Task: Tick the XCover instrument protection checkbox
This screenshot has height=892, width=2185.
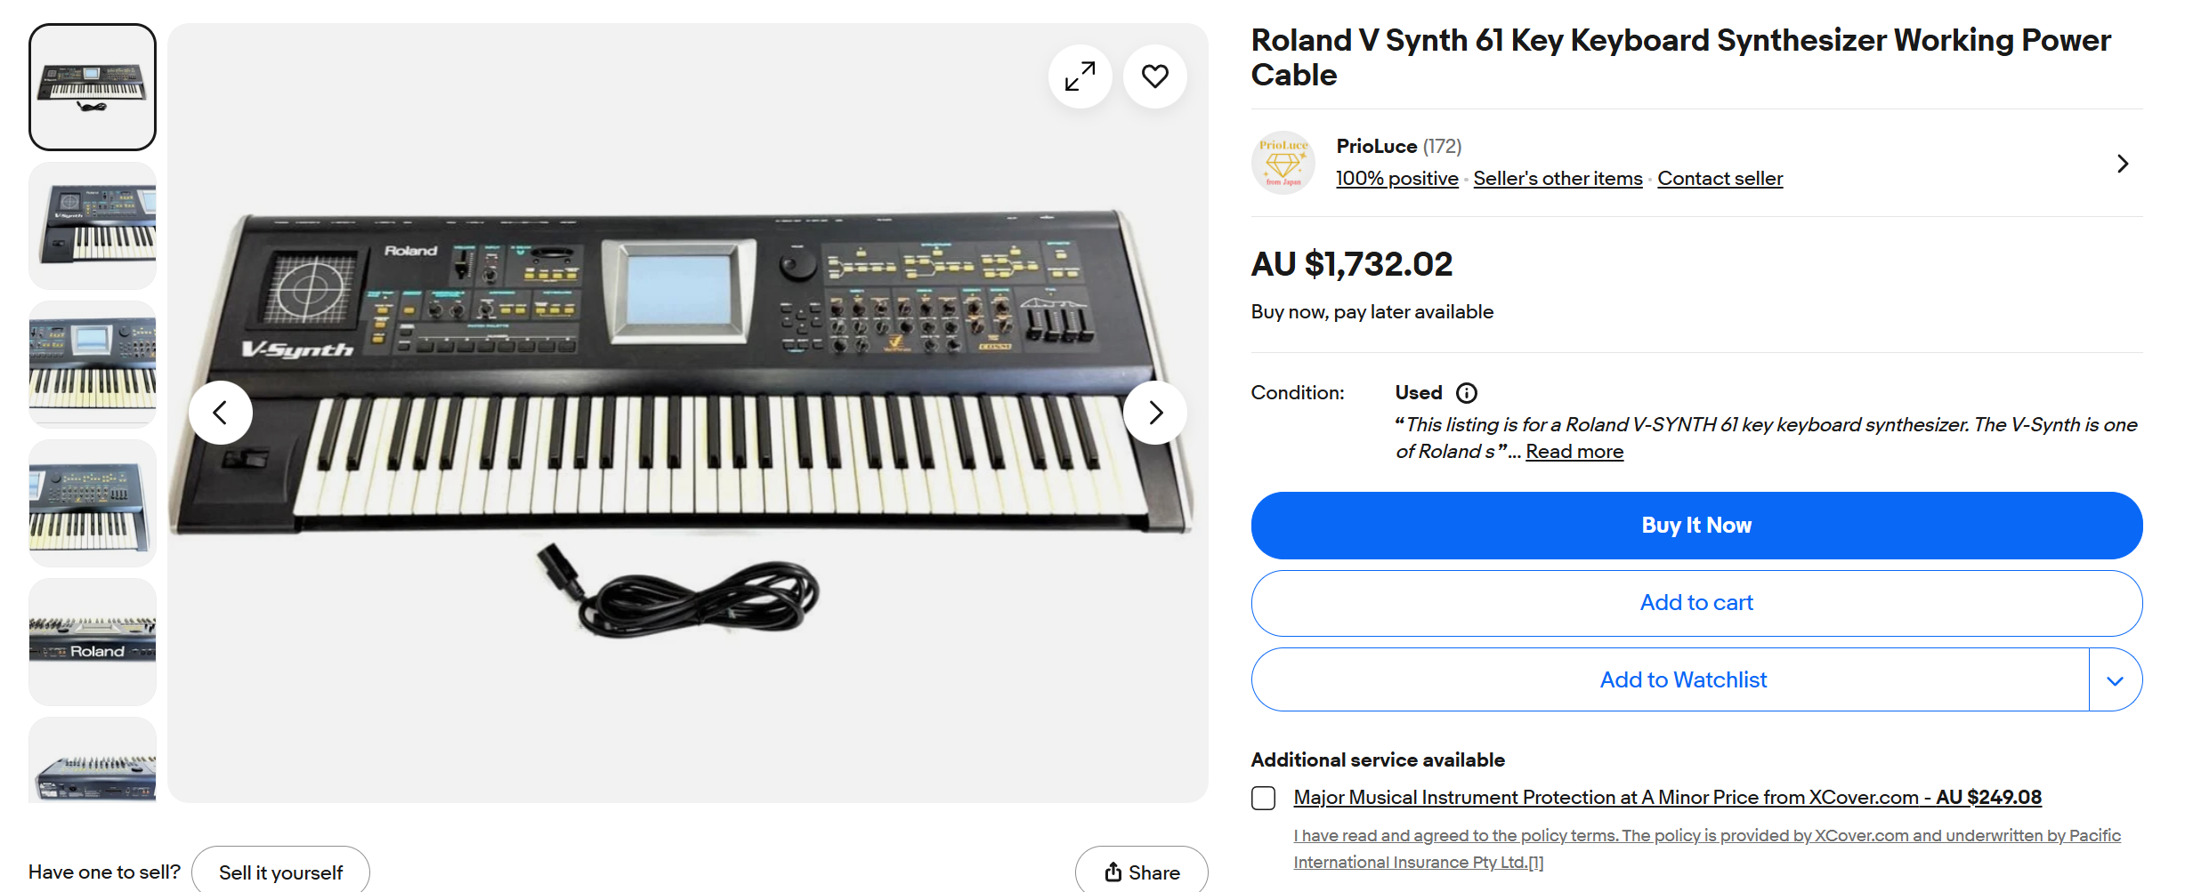Action: (1263, 798)
